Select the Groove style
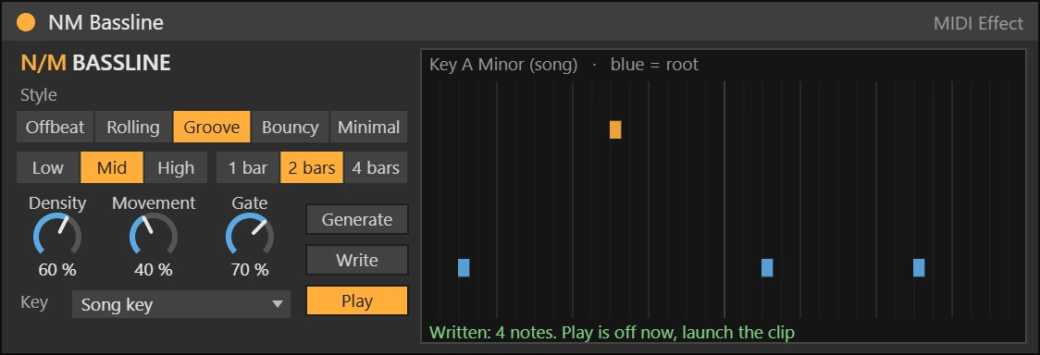 tap(212, 128)
